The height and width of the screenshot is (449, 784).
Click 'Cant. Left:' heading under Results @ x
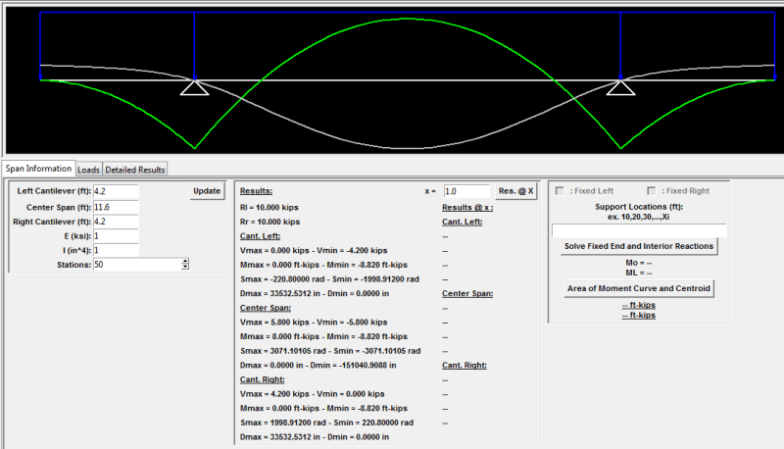pyautogui.click(x=462, y=222)
